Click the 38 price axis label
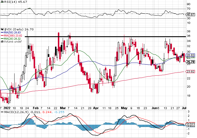 click(x=188, y=31)
